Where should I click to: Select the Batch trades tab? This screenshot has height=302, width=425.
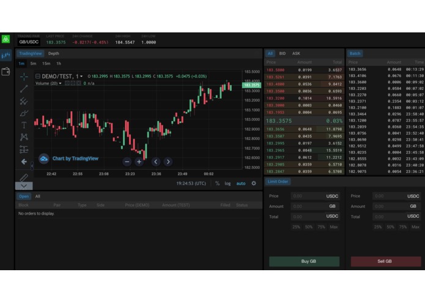click(355, 53)
